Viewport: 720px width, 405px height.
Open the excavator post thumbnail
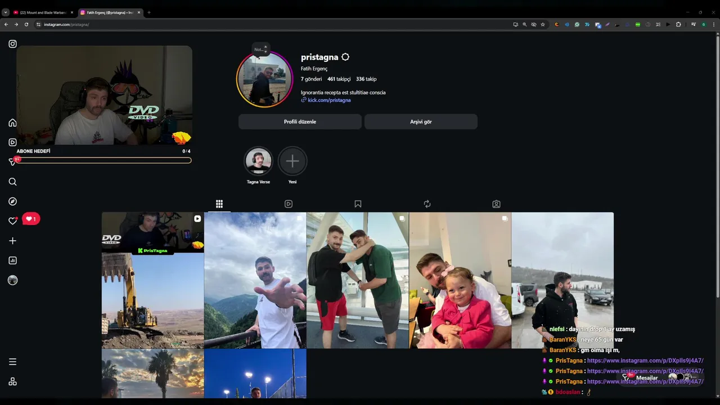point(152,280)
